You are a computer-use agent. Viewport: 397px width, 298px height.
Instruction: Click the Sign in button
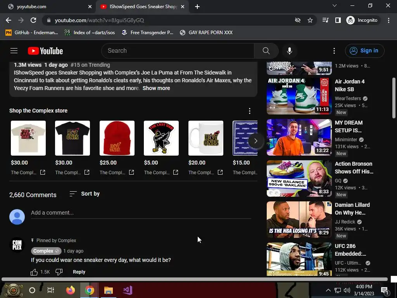[364, 51]
